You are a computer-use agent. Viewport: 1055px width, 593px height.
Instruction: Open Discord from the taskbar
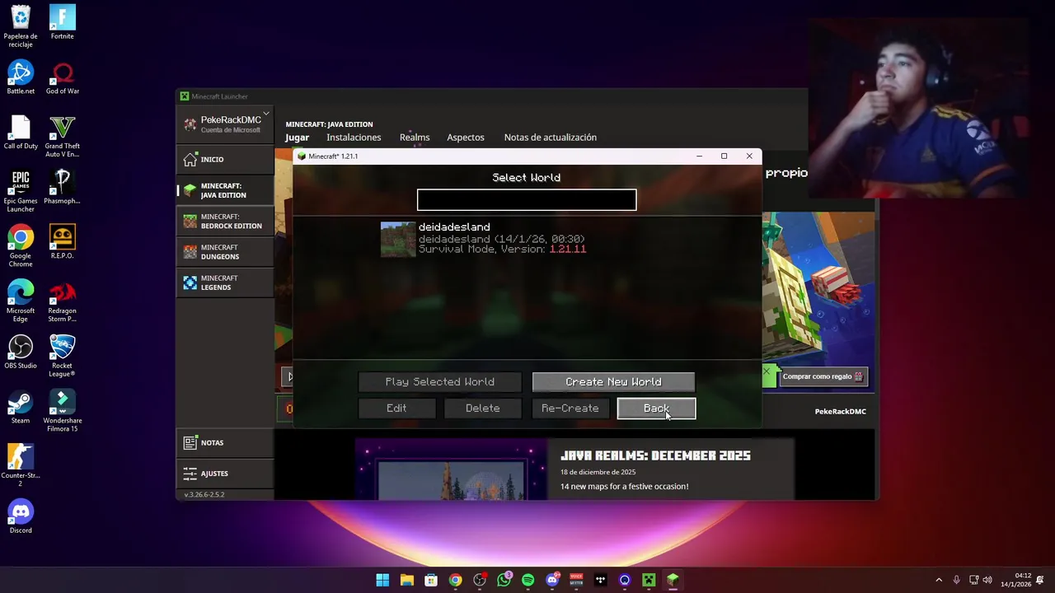click(552, 580)
